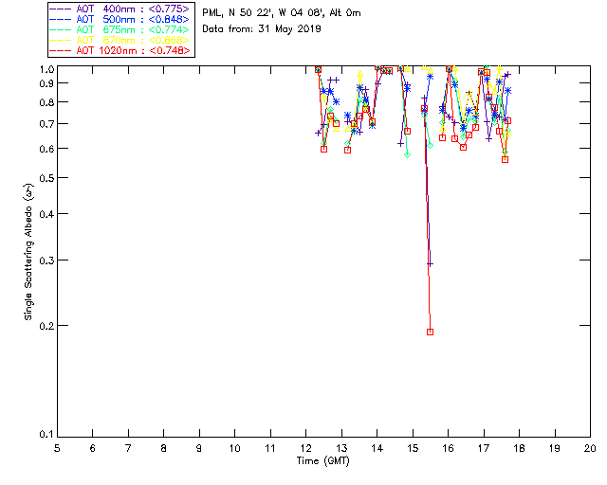The height and width of the screenshot is (485, 607).
Task: Click the 12 tick label on time axis
Action: [305, 448]
